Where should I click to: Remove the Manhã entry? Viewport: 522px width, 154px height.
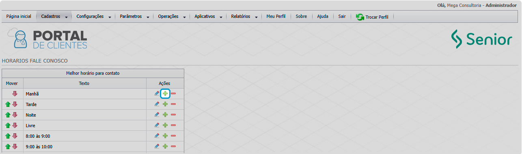(x=173, y=94)
